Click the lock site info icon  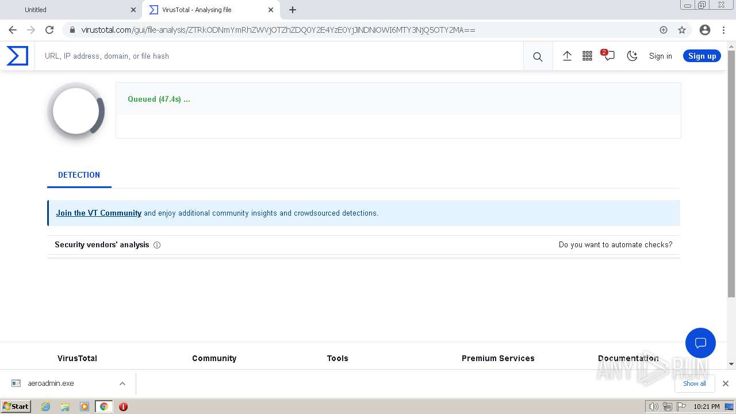[72, 30]
